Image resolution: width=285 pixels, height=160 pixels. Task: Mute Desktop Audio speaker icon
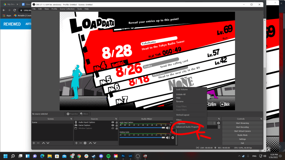(x=168, y=137)
